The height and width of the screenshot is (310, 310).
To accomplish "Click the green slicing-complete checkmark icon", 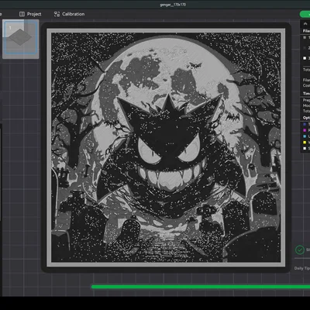I will [x=300, y=250].
